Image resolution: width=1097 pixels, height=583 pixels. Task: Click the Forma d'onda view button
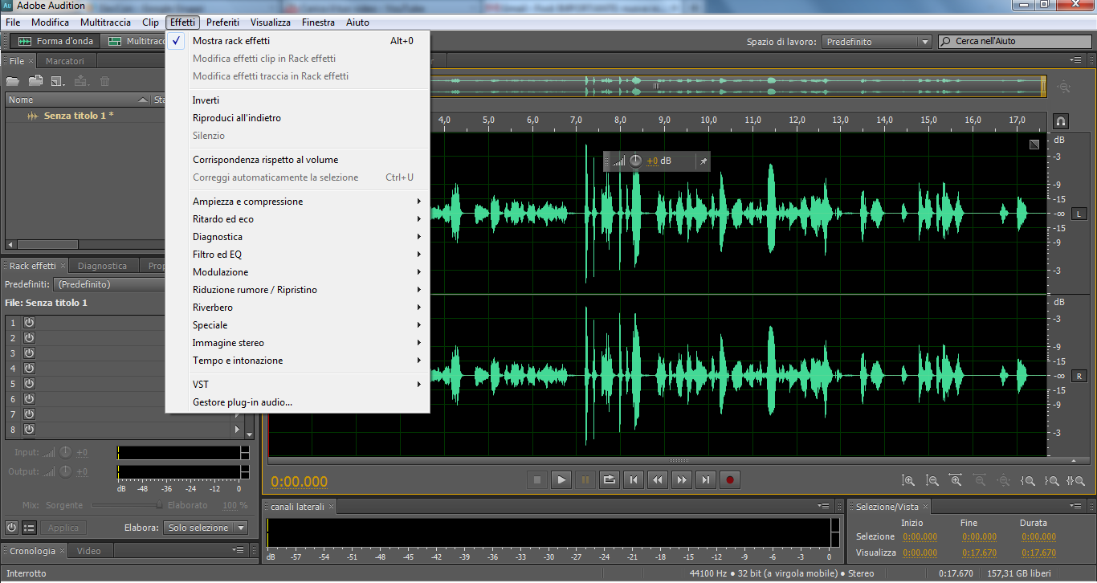[x=56, y=41]
